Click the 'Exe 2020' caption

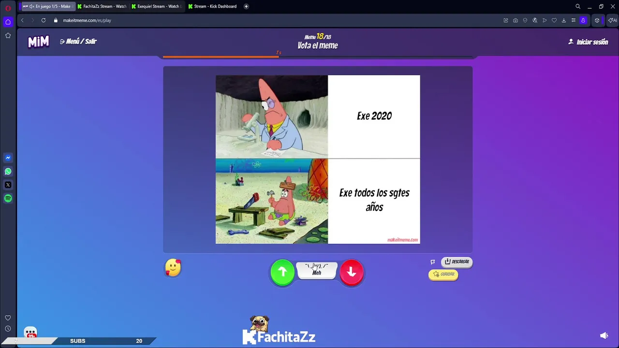point(374,116)
